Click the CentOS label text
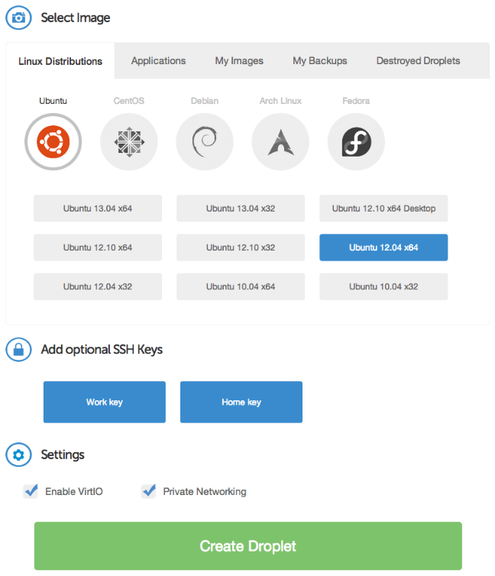495x576 pixels. [129, 101]
